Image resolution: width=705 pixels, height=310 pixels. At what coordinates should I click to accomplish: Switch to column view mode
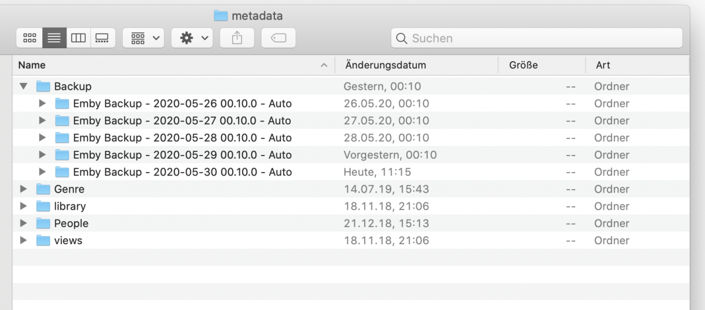(x=78, y=38)
